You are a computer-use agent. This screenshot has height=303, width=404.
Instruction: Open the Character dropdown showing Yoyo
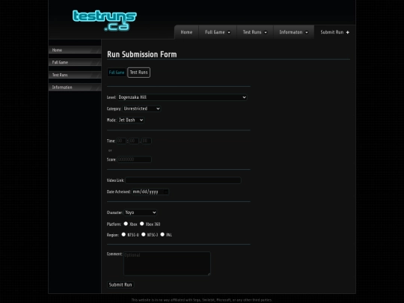(141, 212)
